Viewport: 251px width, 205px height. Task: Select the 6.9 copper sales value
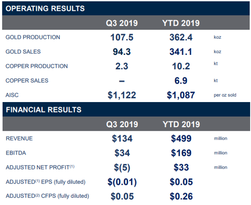pyautogui.click(x=181, y=80)
